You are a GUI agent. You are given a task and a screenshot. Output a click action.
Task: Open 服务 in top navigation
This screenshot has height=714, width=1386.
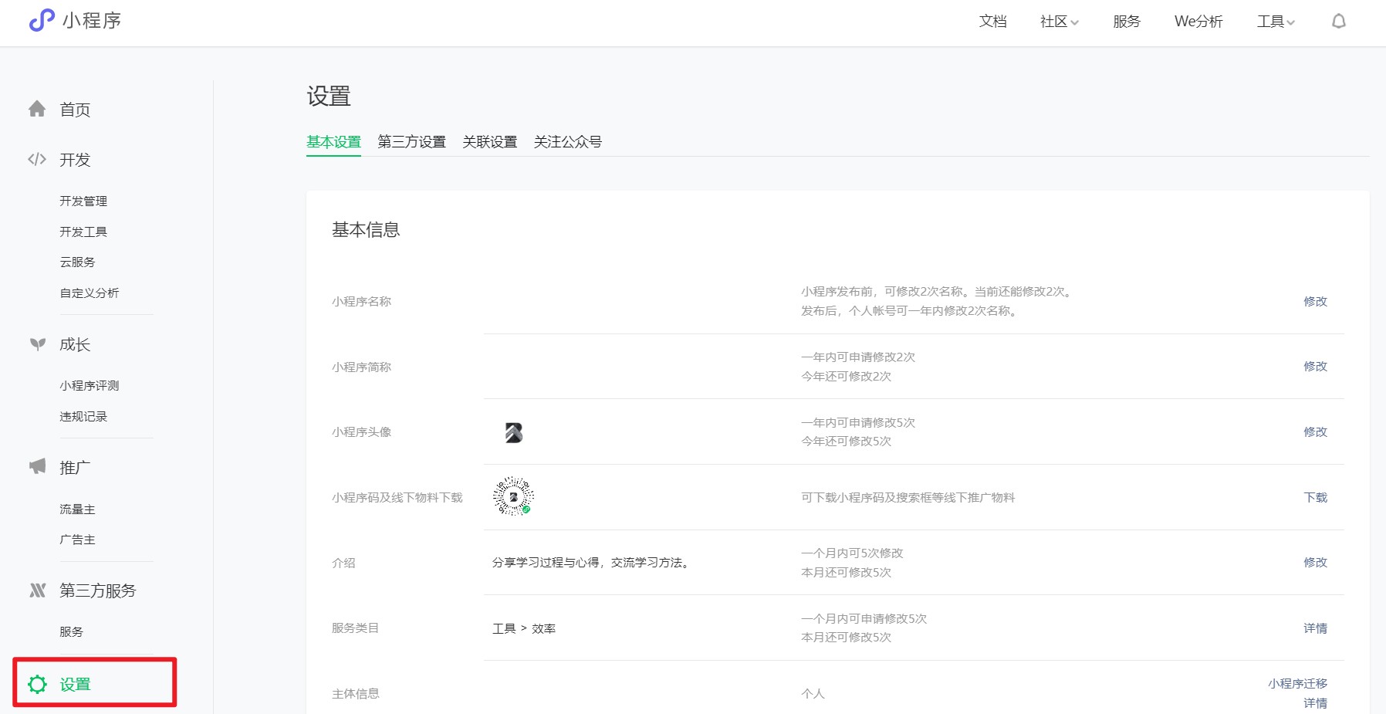coord(1126,22)
